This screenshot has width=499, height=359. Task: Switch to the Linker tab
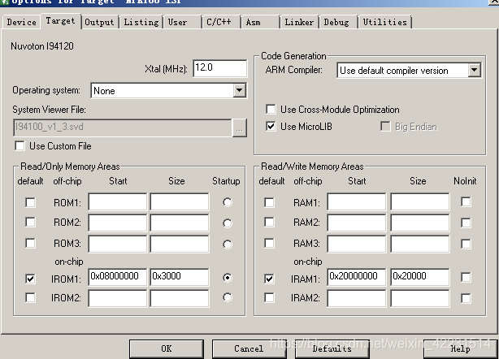tap(299, 22)
